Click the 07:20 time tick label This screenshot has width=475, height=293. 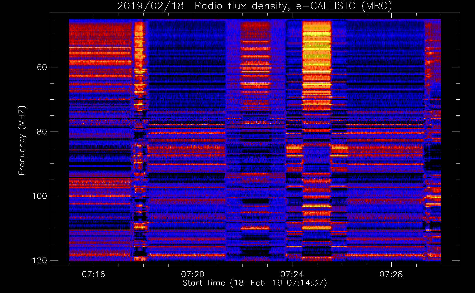click(193, 275)
